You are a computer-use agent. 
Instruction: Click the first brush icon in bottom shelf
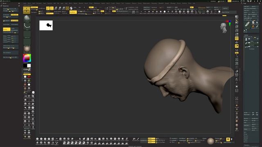[37, 139]
